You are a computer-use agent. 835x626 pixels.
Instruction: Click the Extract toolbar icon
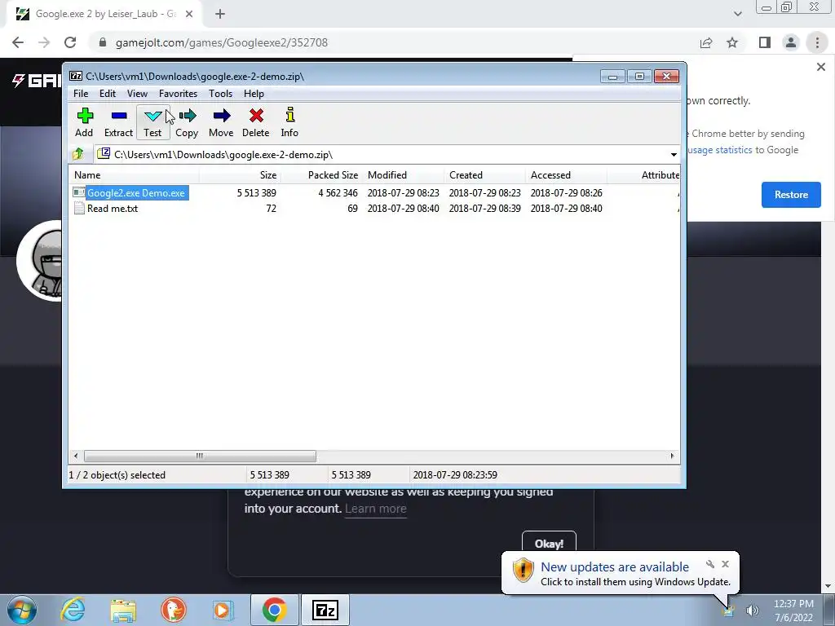(118, 122)
